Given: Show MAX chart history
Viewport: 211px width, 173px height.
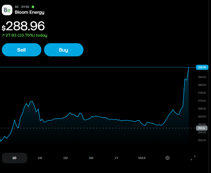Looking at the screenshot, I should tap(142, 158).
